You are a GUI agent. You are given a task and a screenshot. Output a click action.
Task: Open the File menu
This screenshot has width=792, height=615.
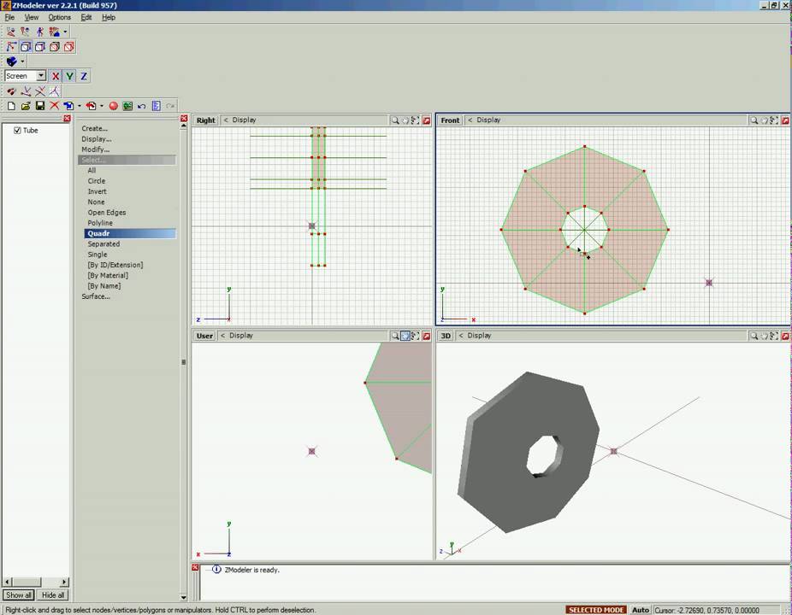pos(9,17)
